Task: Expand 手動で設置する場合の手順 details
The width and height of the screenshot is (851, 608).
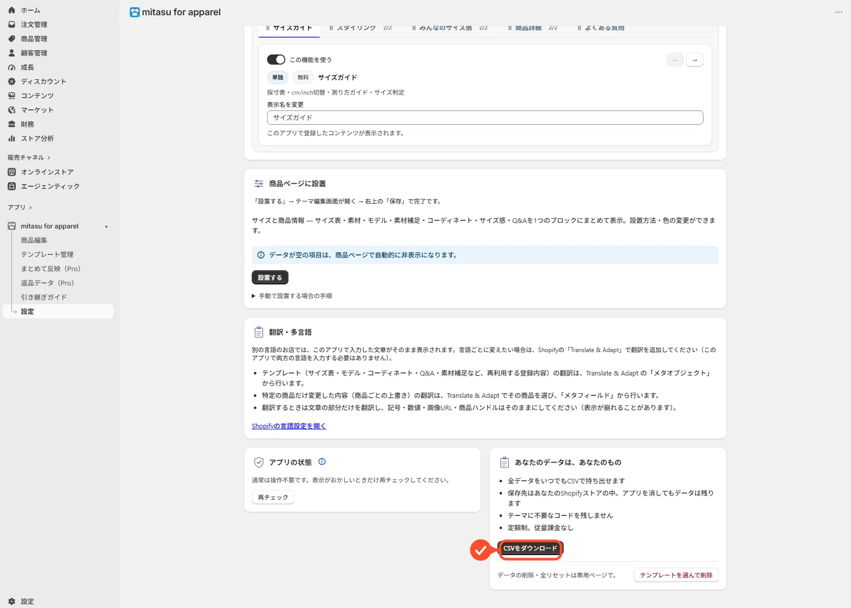Action: coord(292,296)
